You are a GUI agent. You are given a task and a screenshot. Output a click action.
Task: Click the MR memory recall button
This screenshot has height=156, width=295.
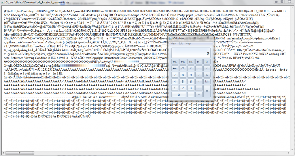183,62
